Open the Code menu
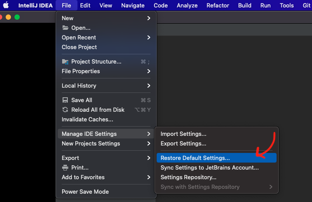Image resolution: width=312 pixels, height=202 pixels. click(x=161, y=5)
